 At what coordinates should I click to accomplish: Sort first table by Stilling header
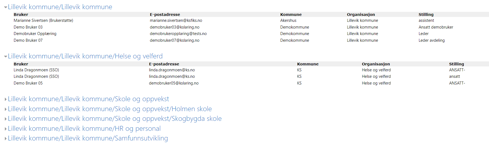click(x=426, y=15)
